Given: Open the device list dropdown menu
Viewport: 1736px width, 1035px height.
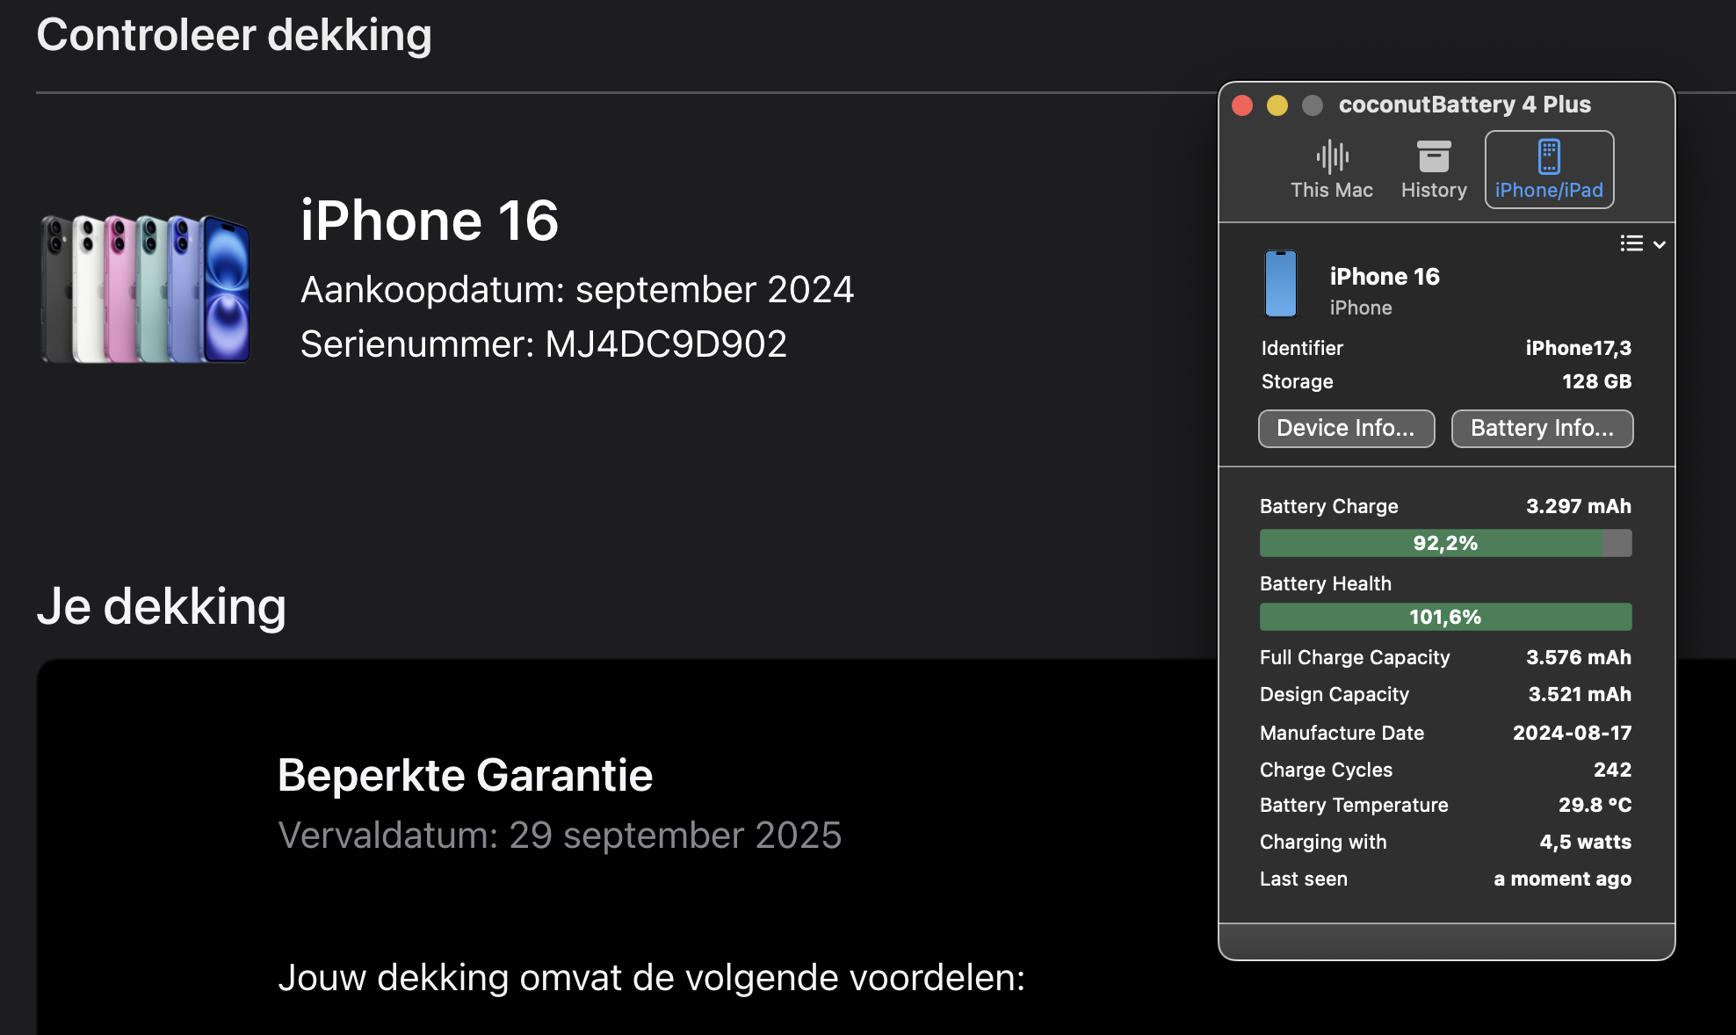Looking at the screenshot, I should coord(1642,243).
